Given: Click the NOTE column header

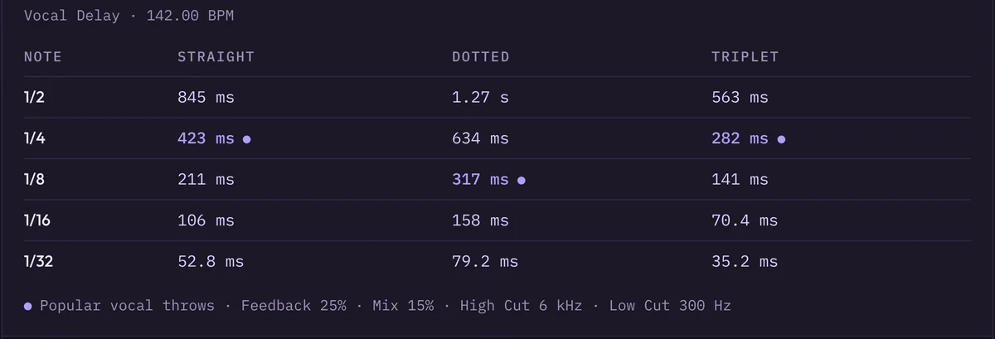Looking at the screenshot, I should [x=43, y=57].
